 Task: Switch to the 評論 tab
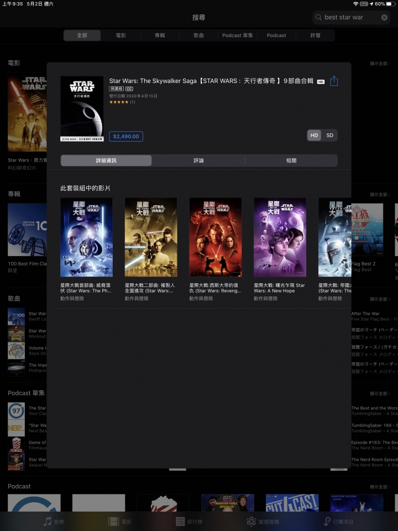coord(198,160)
